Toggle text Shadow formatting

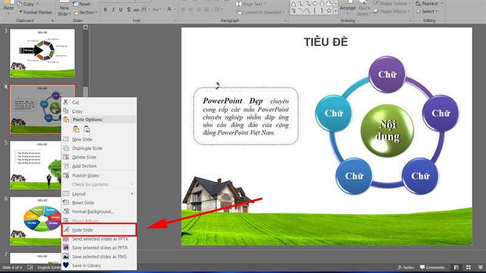128,10
